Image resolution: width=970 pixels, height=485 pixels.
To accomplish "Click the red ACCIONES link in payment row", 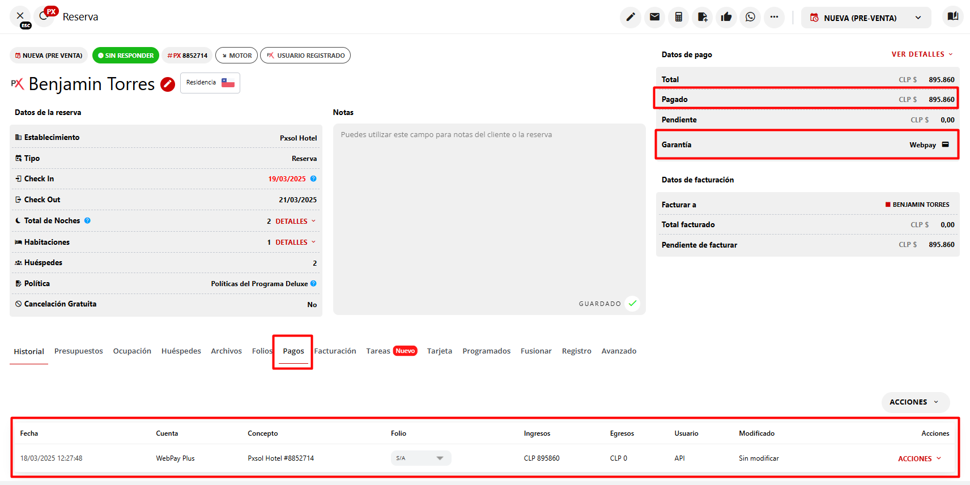I will click(x=919, y=459).
